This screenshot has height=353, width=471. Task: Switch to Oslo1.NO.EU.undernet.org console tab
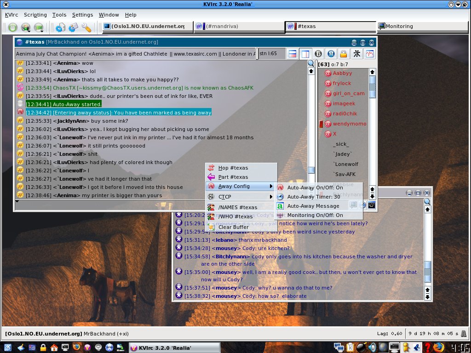point(147,26)
